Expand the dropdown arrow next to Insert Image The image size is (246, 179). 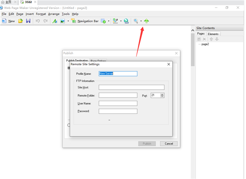(x=68, y=21)
